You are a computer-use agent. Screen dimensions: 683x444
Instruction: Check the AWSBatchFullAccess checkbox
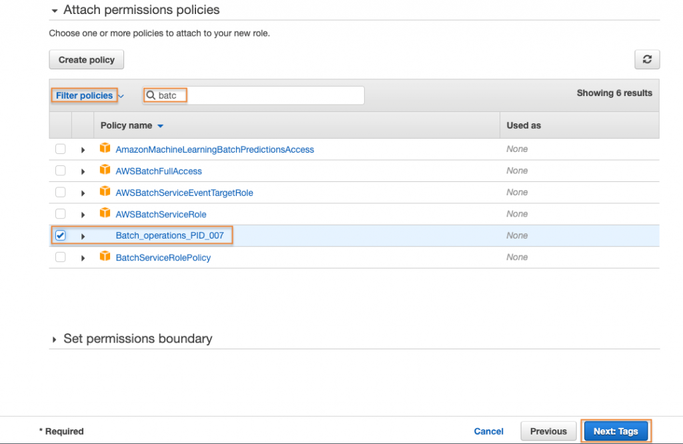(x=60, y=171)
